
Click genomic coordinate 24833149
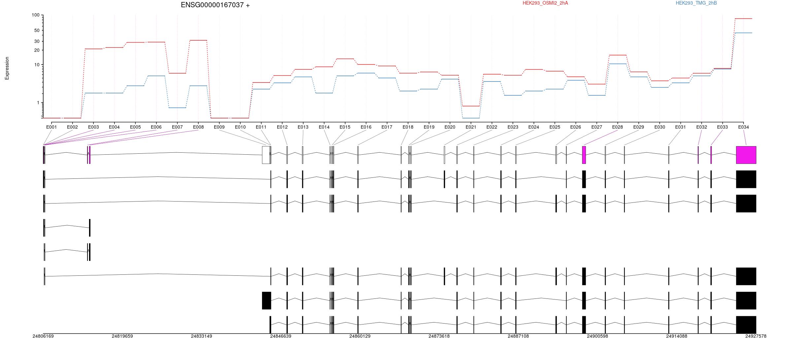point(201,336)
